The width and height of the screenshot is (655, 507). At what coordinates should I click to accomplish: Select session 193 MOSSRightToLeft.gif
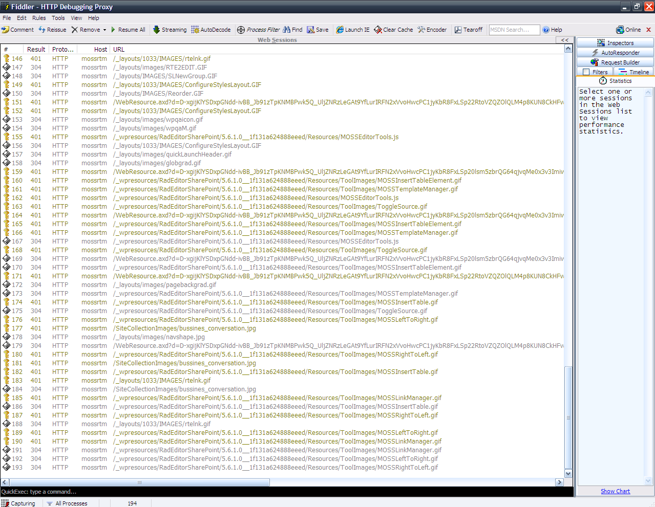pos(282,467)
